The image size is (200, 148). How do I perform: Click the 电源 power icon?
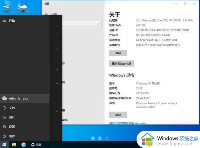coord(4,136)
